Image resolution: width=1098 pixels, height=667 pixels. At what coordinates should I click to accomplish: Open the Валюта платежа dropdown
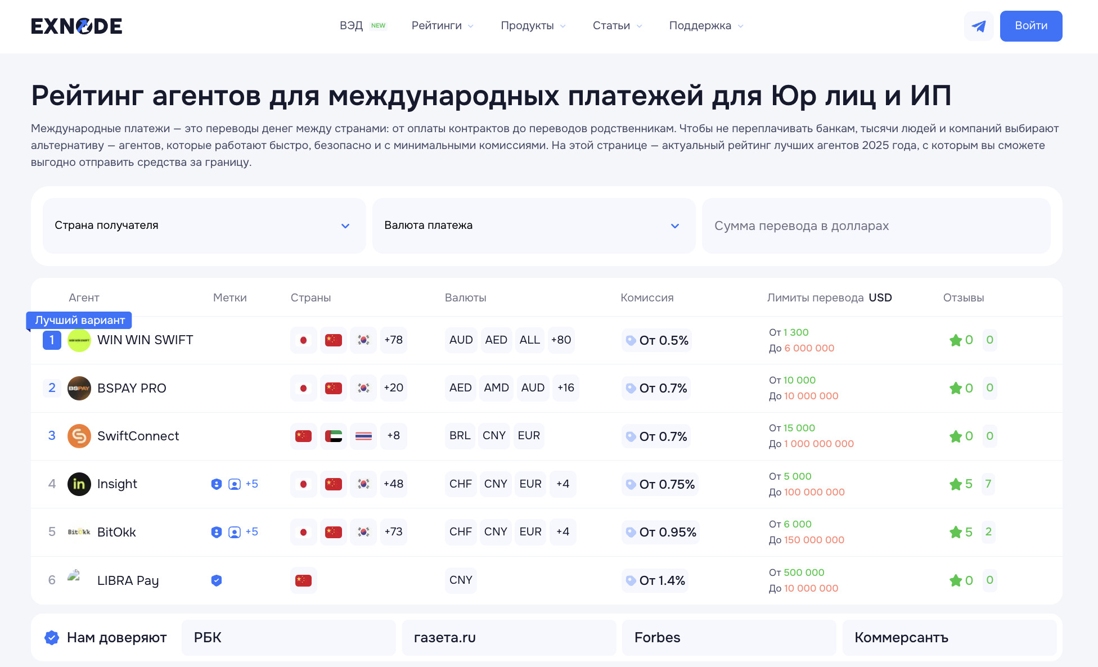(533, 226)
